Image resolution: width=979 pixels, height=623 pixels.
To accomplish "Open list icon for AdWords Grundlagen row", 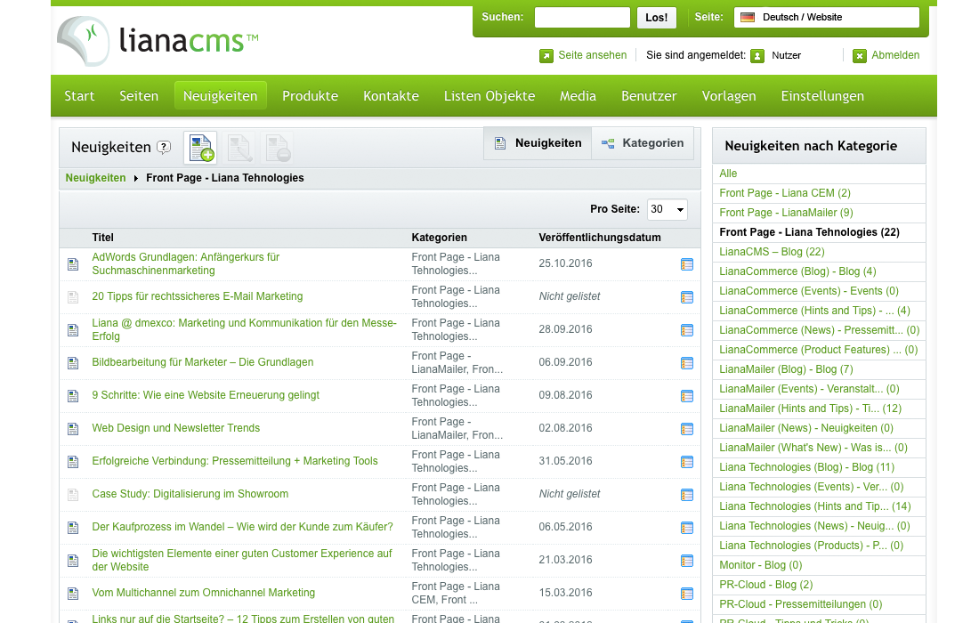I will 687,264.
